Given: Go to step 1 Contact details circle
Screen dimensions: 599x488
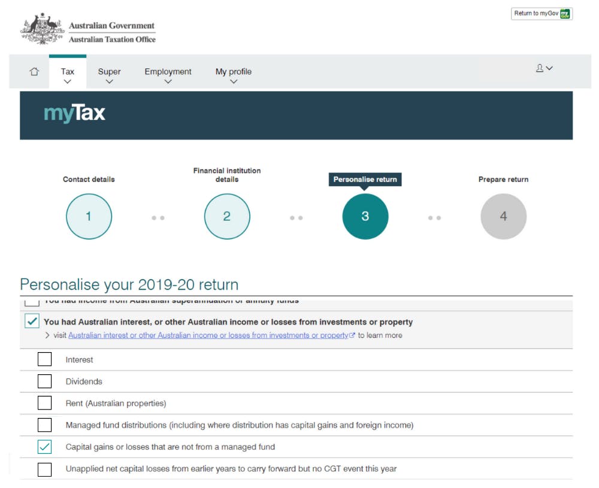Looking at the screenshot, I should 89,217.
